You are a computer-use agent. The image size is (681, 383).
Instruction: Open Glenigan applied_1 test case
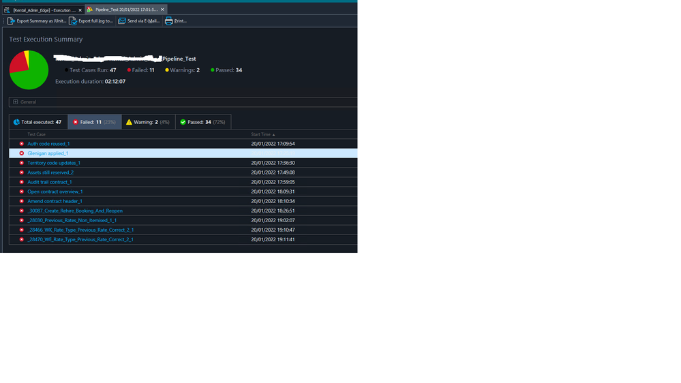[48, 153]
